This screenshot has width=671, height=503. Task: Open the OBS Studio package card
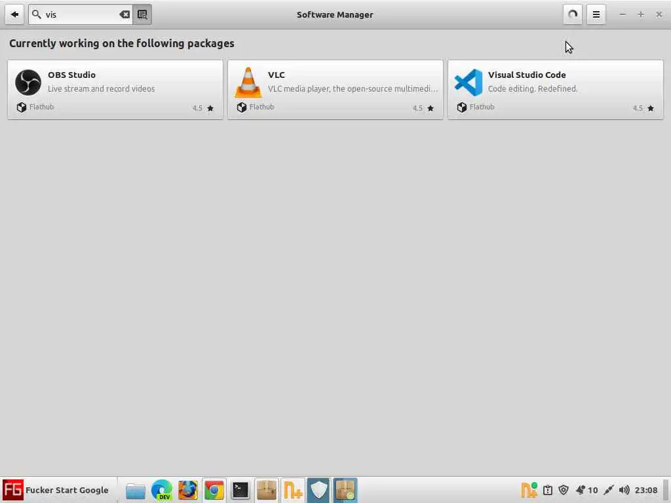tap(115, 89)
